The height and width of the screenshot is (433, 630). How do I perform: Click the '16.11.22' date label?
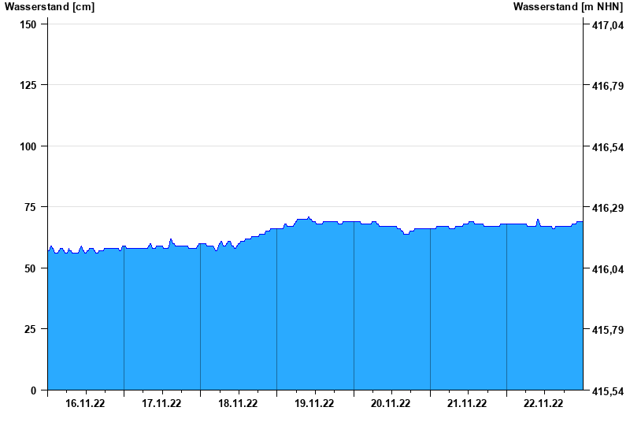[85, 403]
